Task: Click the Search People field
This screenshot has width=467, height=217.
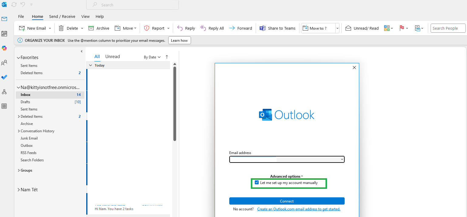Action: pos(448,28)
